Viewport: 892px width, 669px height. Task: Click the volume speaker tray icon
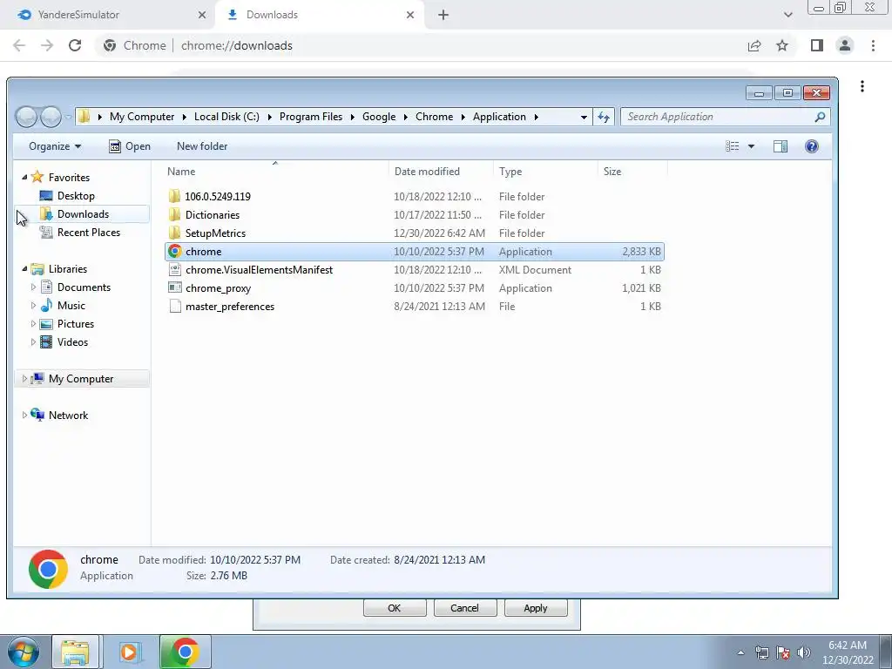click(804, 652)
